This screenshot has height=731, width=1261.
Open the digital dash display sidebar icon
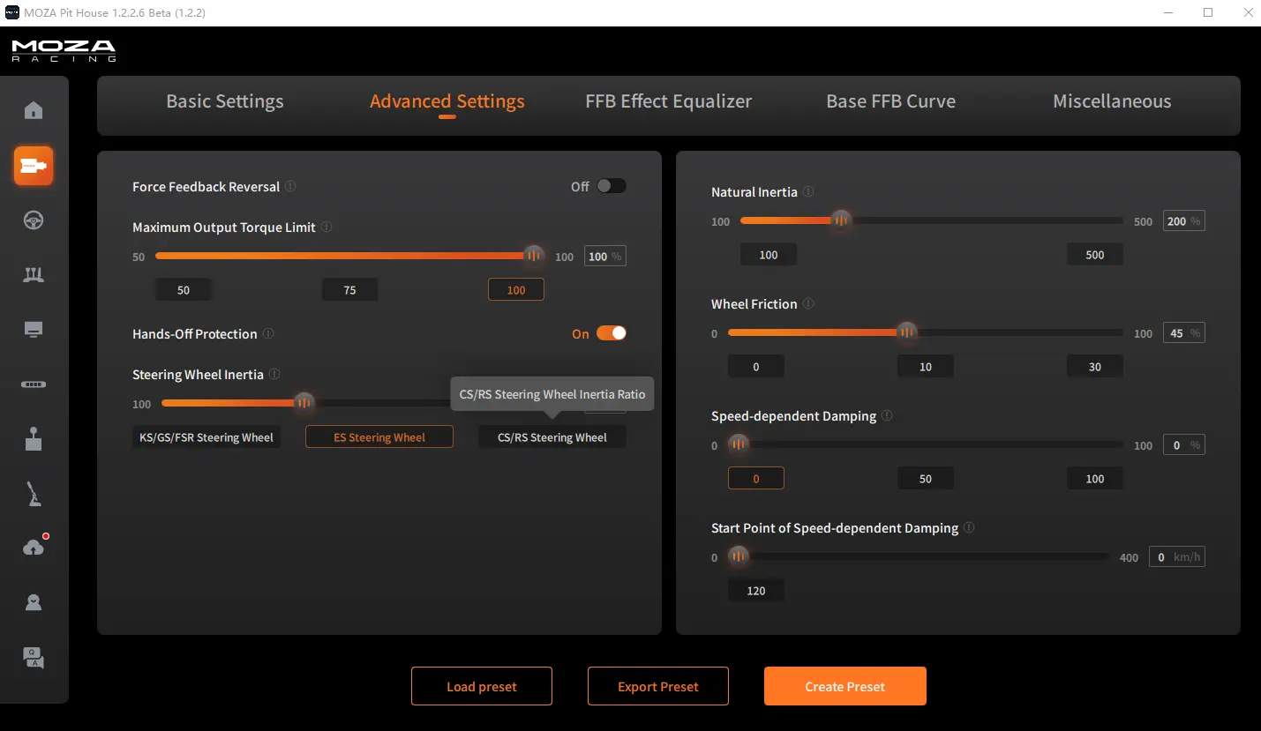coord(34,330)
